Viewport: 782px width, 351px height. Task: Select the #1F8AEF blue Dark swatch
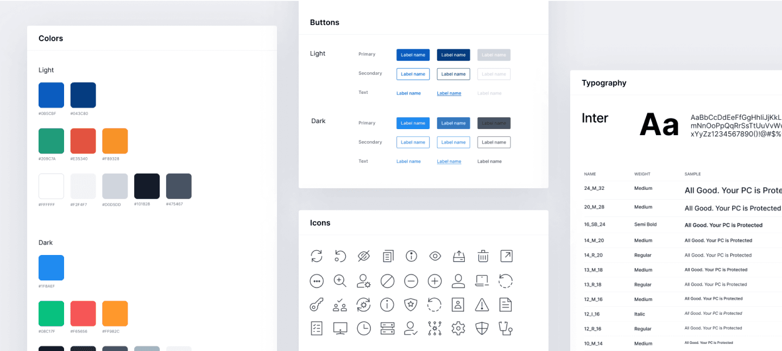(51, 268)
